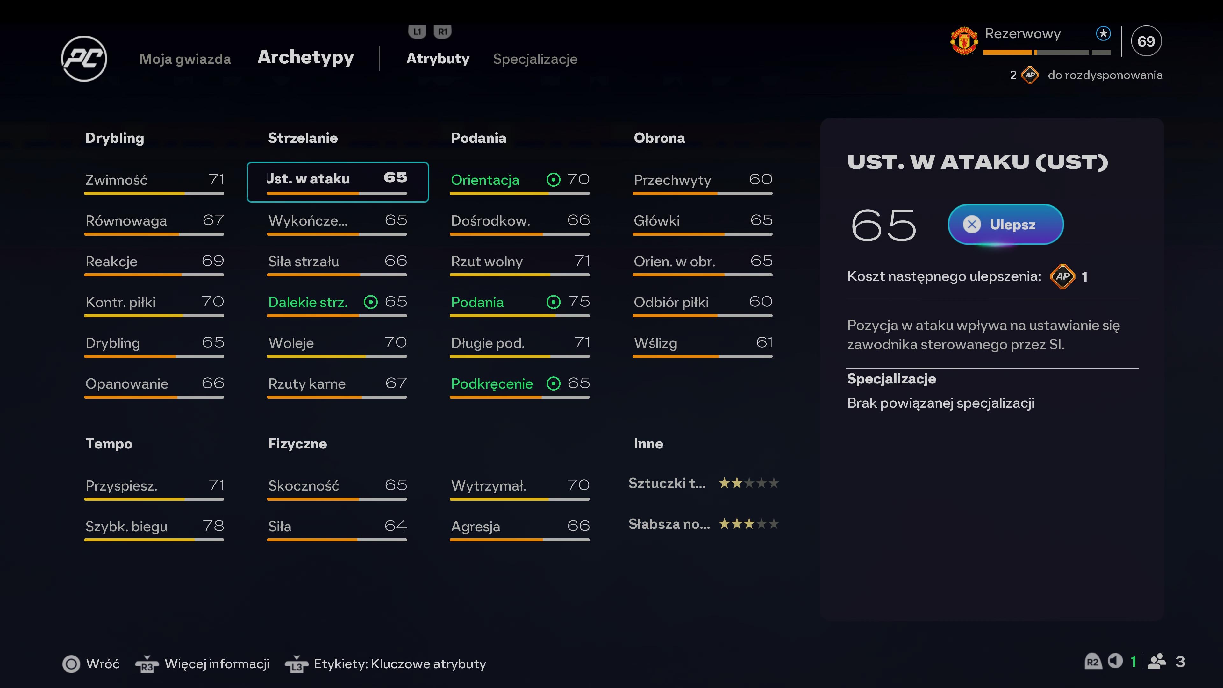The height and width of the screenshot is (688, 1223).
Task: Select Drybling 65 attribute
Action: pyautogui.click(x=154, y=346)
